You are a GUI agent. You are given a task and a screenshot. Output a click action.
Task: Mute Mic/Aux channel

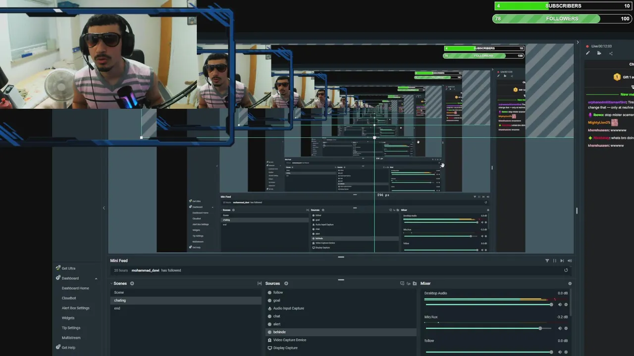pyautogui.click(x=560, y=328)
